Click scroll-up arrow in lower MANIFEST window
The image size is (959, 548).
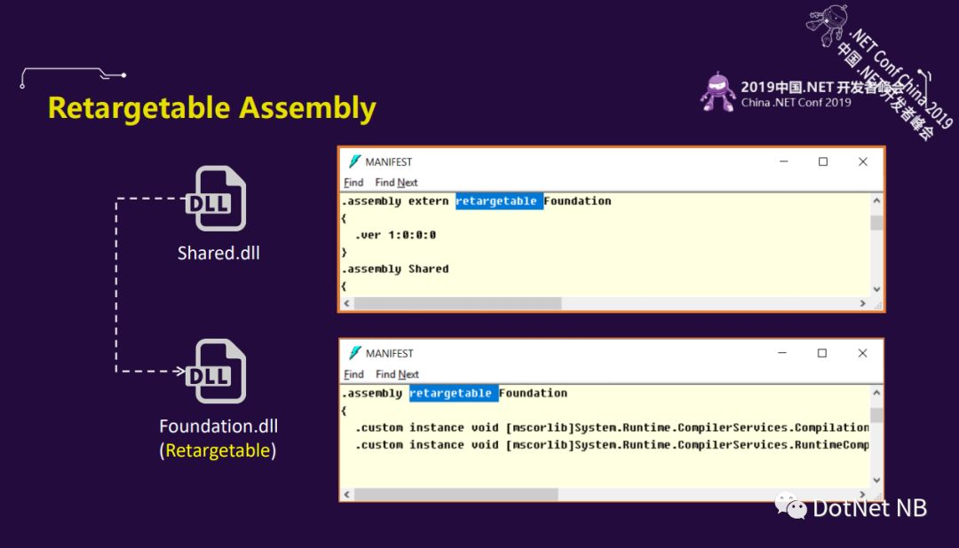(876, 393)
